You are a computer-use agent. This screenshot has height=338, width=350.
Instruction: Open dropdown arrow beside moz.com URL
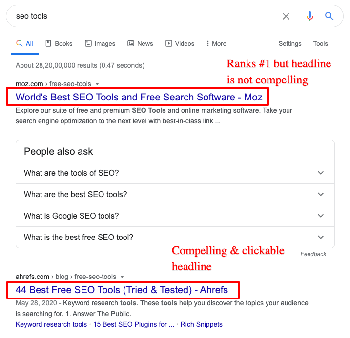tap(97, 84)
